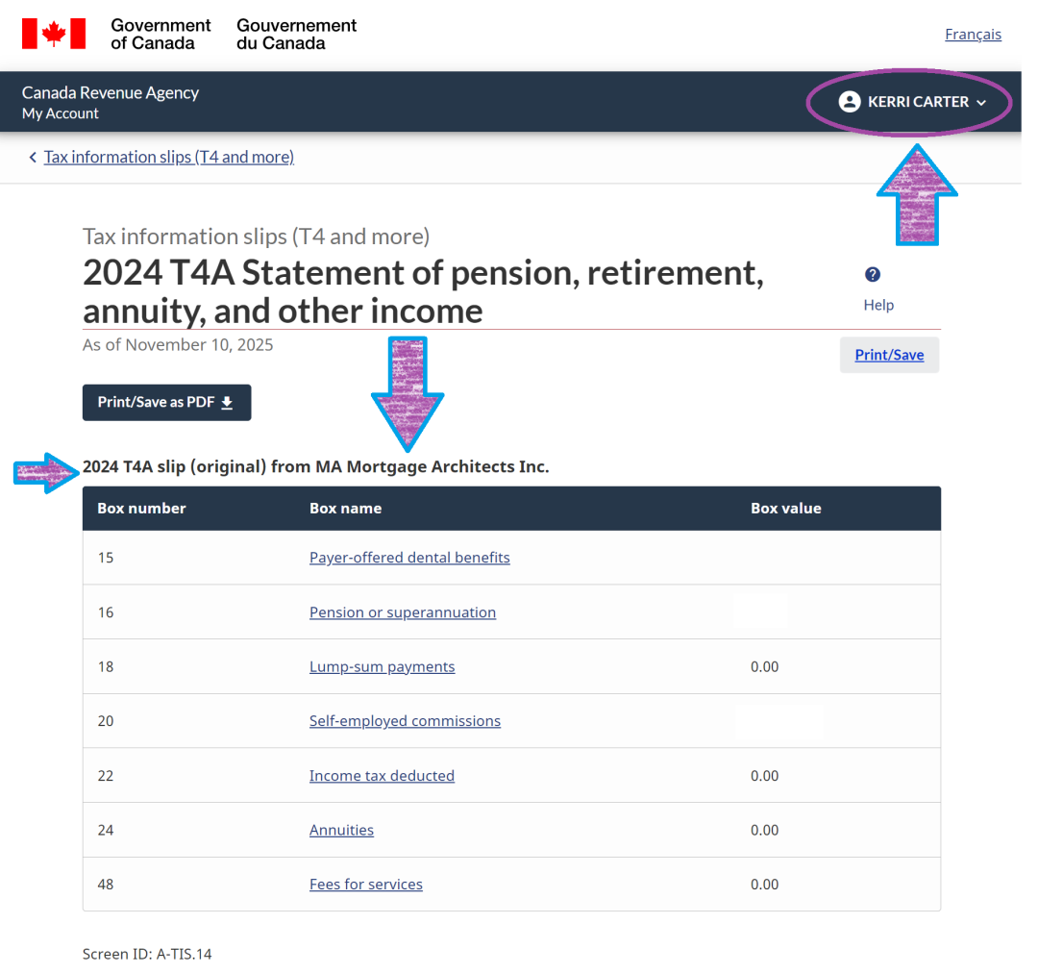Expand the Kerri Carter account dropdown chevron
1038x973 pixels.
click(981, 103)
